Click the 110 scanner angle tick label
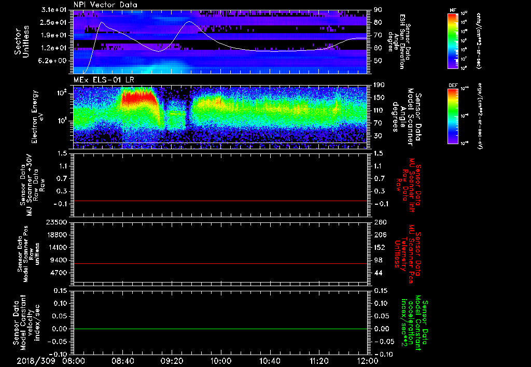The width and height of the screenshot is (531, 367). pyautogui.click(x=379, y=110)
